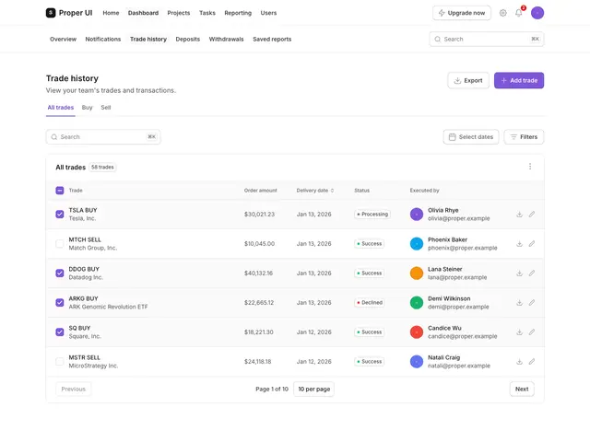590x442 pixels.
Task: Edit the SQ BUY trade
Action: tap(531, 331)
